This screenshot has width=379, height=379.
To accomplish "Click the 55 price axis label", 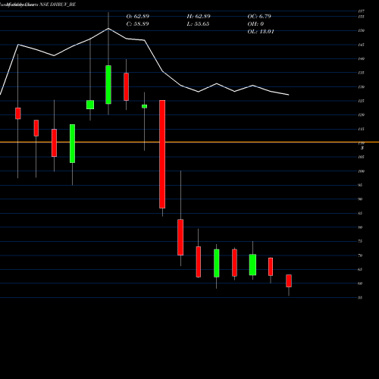I will click(x=360, y=298).
